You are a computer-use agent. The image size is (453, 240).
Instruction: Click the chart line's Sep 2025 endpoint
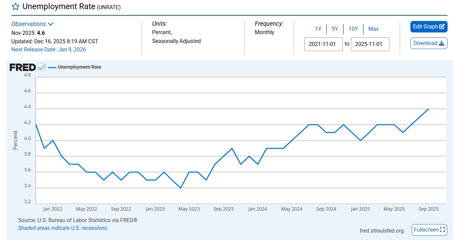[428, 109]
